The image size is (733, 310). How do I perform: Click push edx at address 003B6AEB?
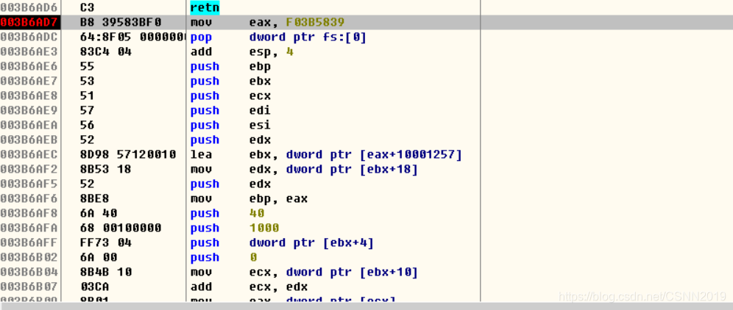pyautogui.click(x=230, y=140)
